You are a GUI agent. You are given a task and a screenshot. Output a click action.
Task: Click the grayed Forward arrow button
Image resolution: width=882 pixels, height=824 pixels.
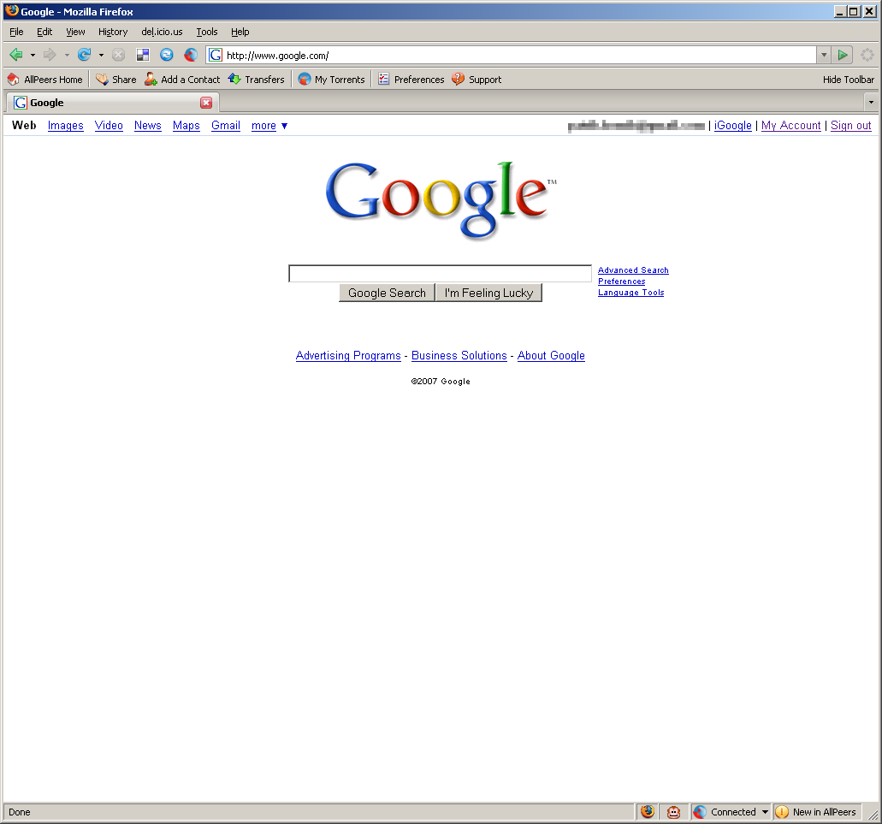50,55
